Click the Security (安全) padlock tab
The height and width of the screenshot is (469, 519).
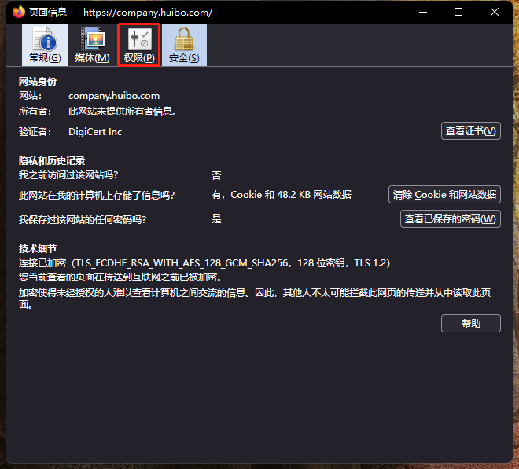tap(184, 45)
